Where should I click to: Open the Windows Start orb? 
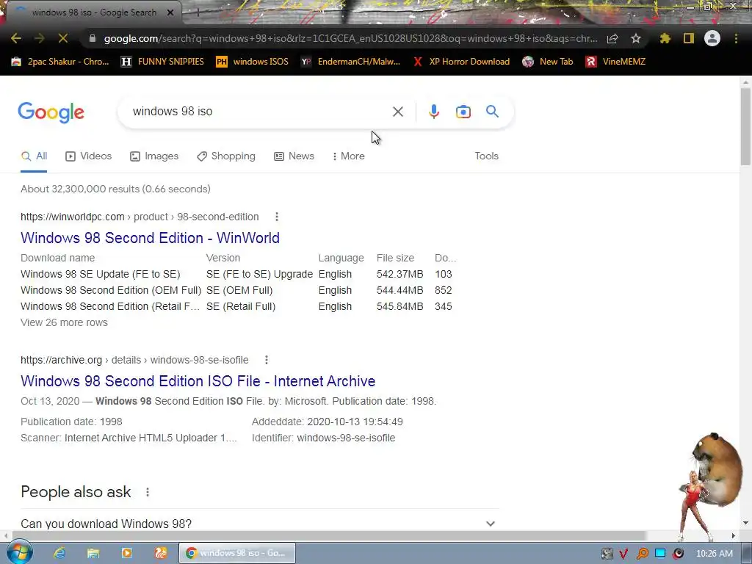(x=18, y=552)
